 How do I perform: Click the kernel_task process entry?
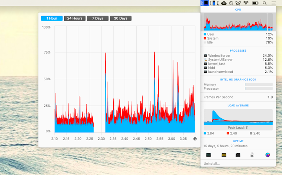click(238, 63)
